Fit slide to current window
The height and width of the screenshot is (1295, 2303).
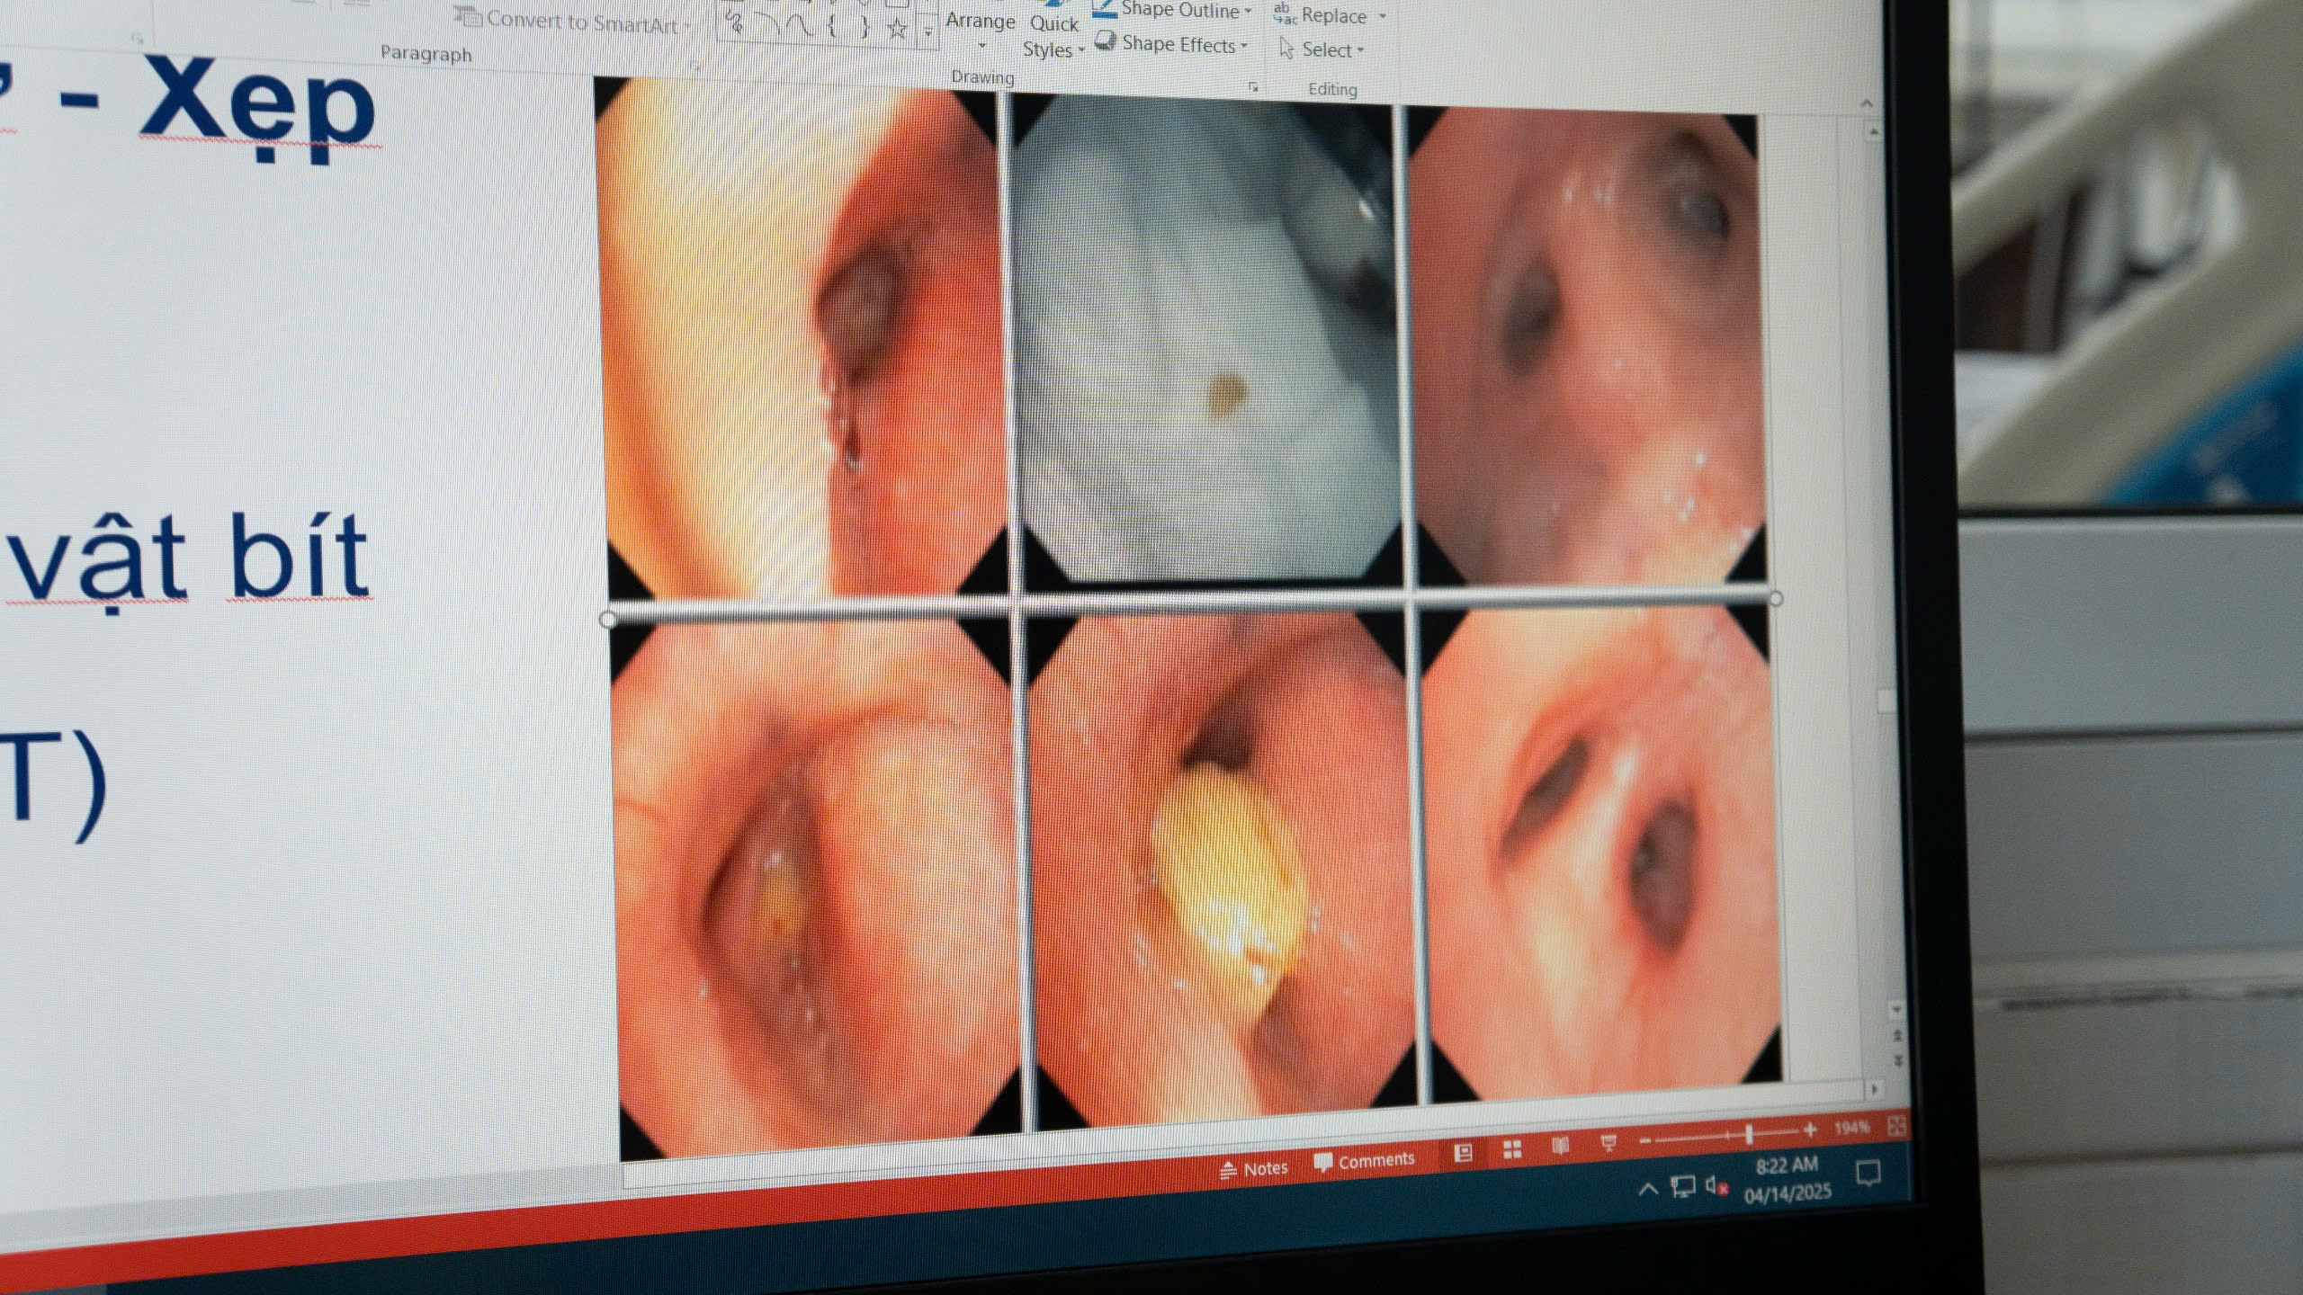[x=1896, y=1125]
